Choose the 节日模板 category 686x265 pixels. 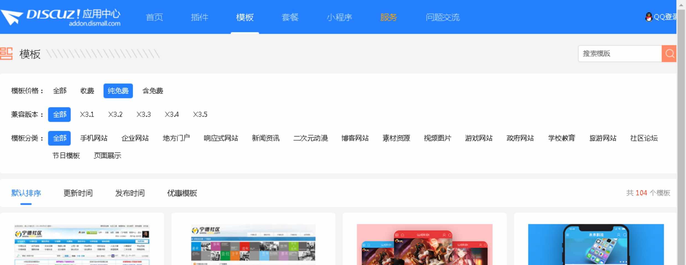pyautogui.click(x=66, y=156)
